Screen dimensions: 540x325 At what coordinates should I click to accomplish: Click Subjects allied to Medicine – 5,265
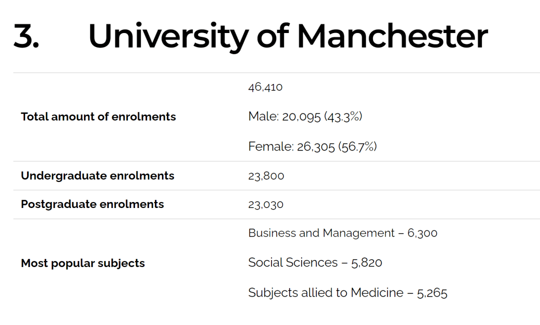pos(348,292)
